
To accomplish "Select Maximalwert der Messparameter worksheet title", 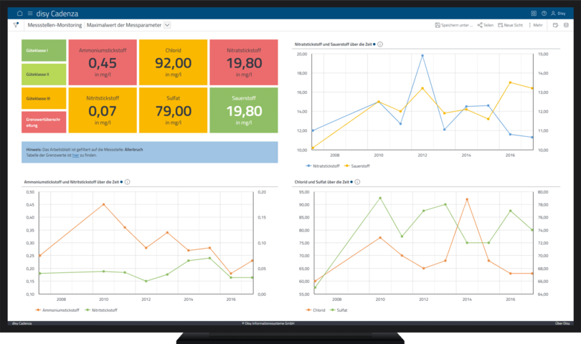I will pyautogui.click(x=124, y=25).
